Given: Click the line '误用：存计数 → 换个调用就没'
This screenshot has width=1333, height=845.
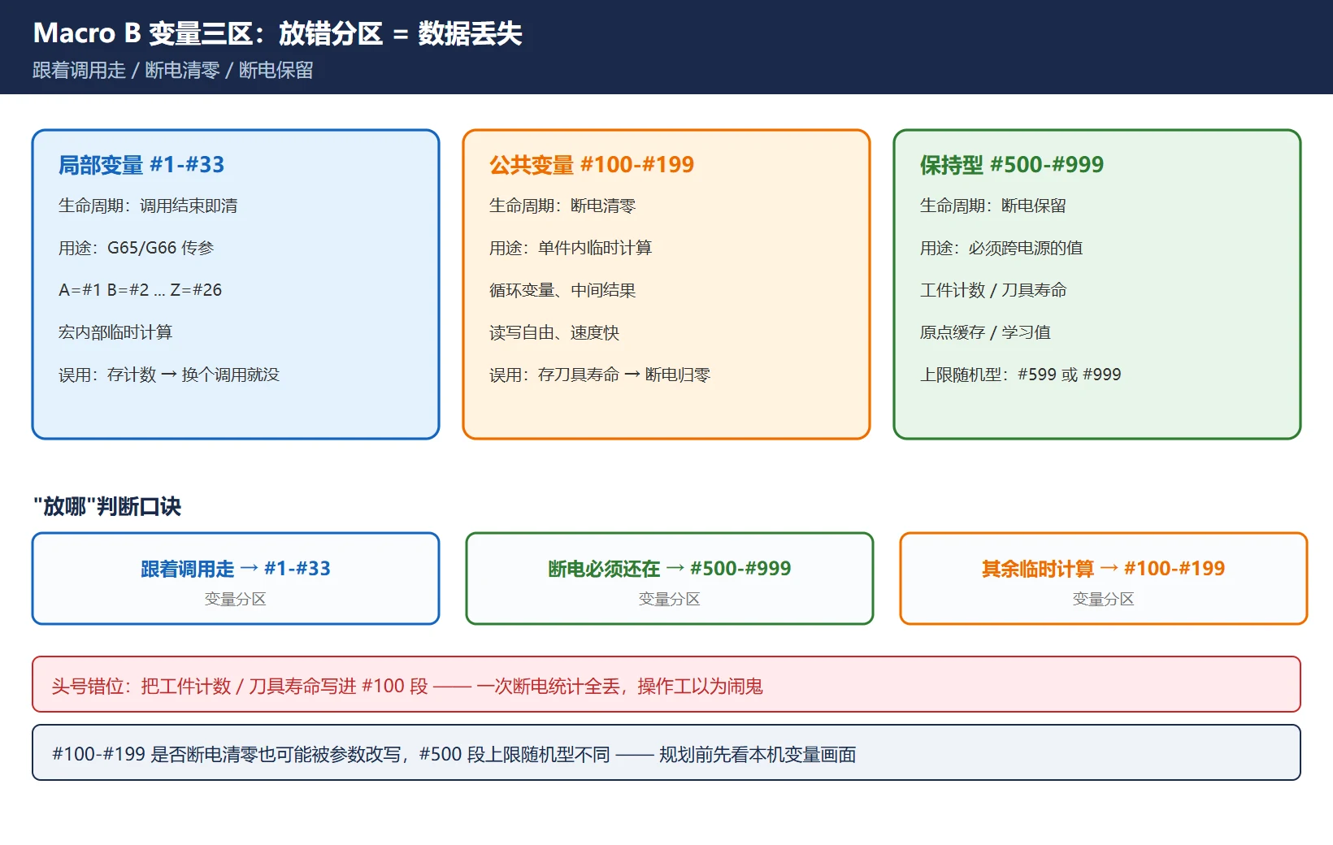Looking at the screenshot, I should click(169, 375).
